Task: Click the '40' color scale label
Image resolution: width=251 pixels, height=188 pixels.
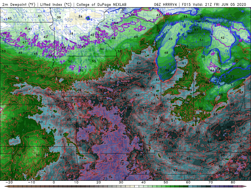Action: 143,182
